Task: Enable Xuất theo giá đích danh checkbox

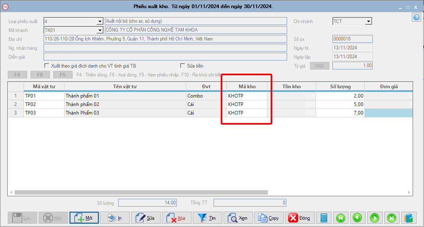Action: click(47, 66)
